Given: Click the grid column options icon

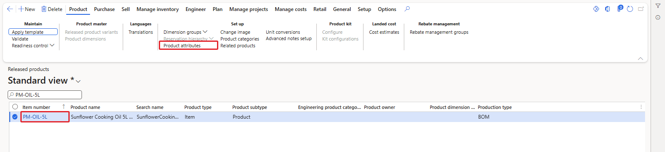Looking at the screenshot, I should coord(641,107).
